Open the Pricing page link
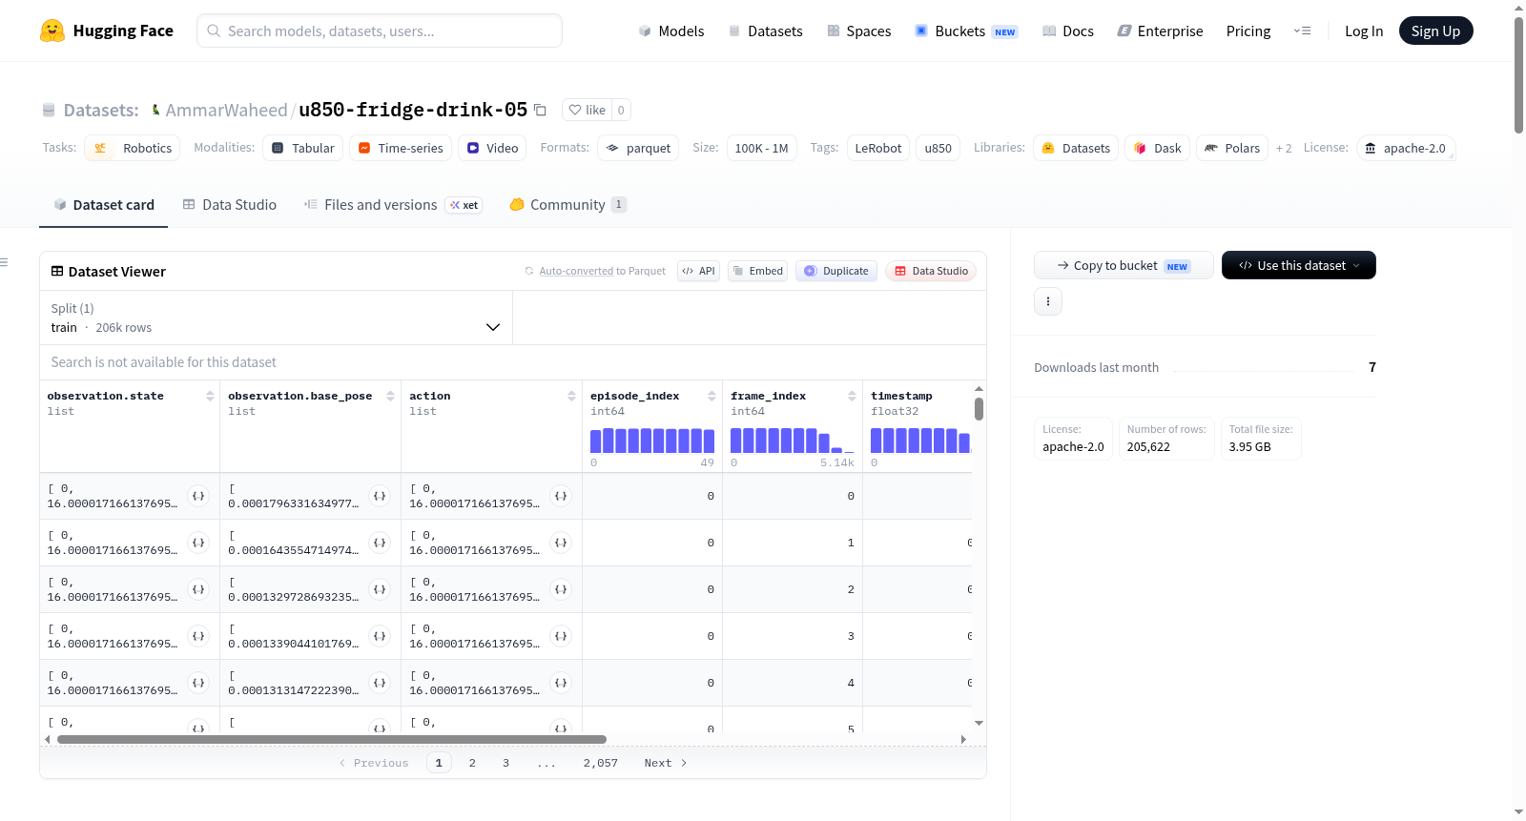Screen dimensions: 1526x821 click(x=1248, y=31)
